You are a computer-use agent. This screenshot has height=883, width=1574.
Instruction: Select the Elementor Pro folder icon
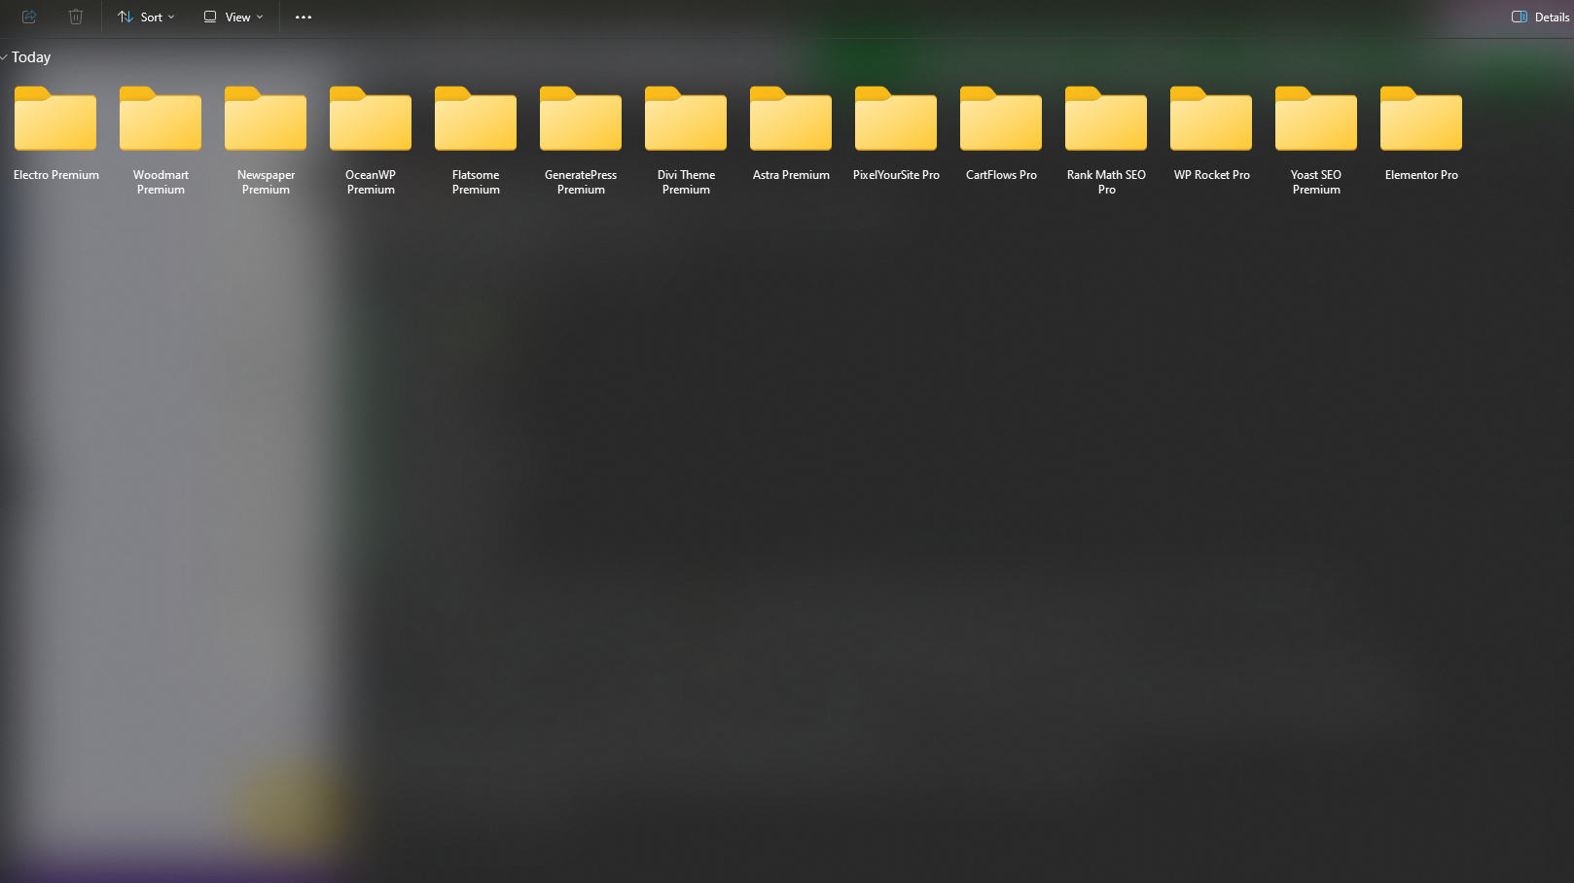click(x=1421, y=119)
